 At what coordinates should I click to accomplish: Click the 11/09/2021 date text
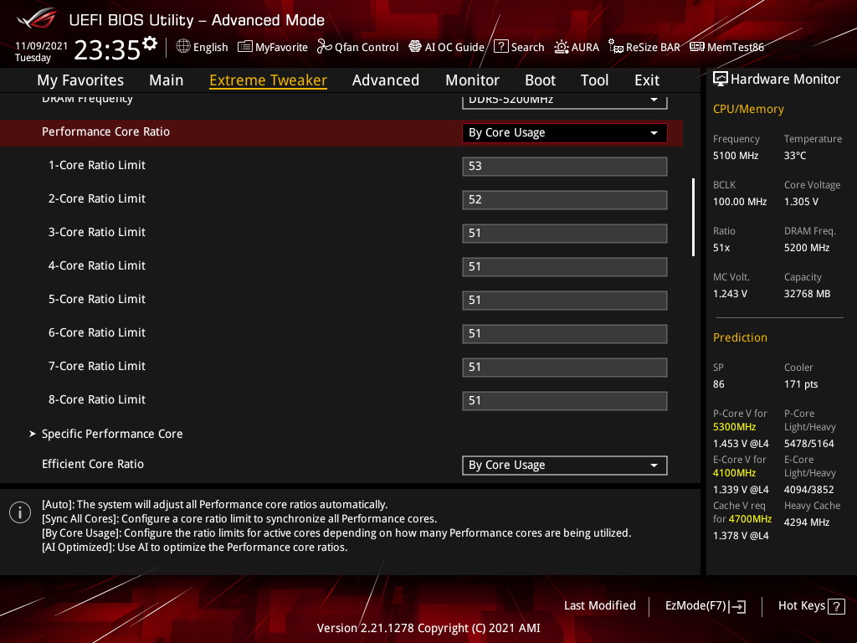coord(41,45)
